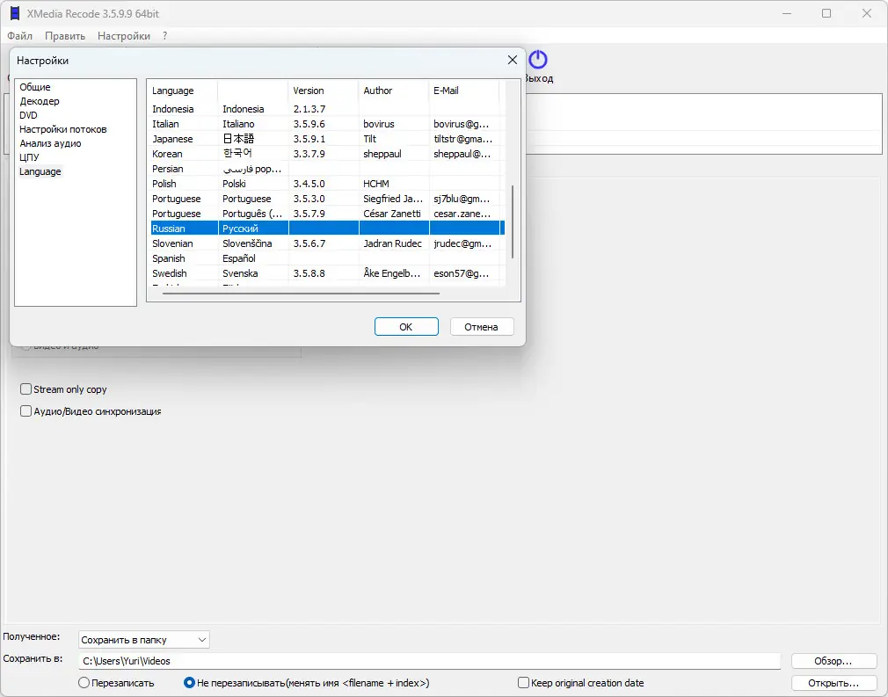The image size is (888, 697).
Task: Click the Обзор... button
Action: pyautogui.click(x=833, y=661)
